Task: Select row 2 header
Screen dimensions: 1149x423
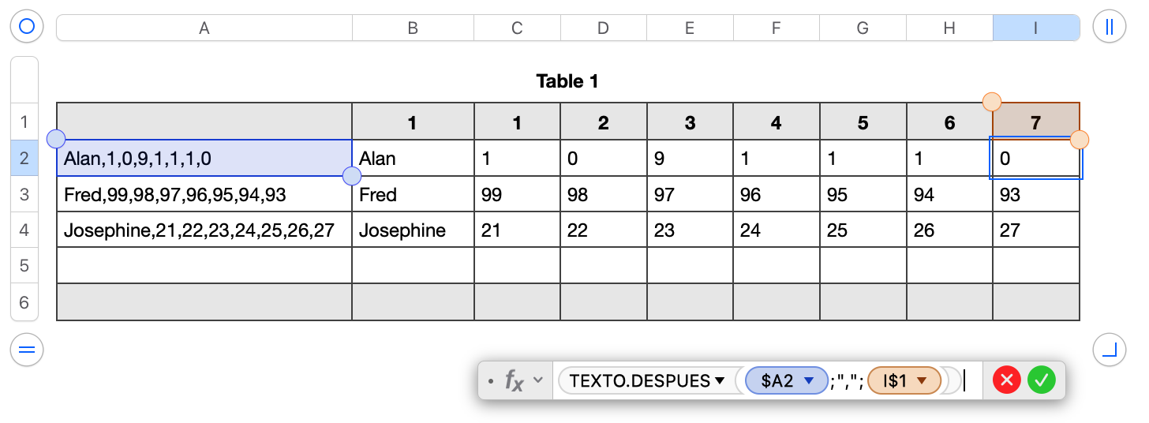Action: [24, 158]
